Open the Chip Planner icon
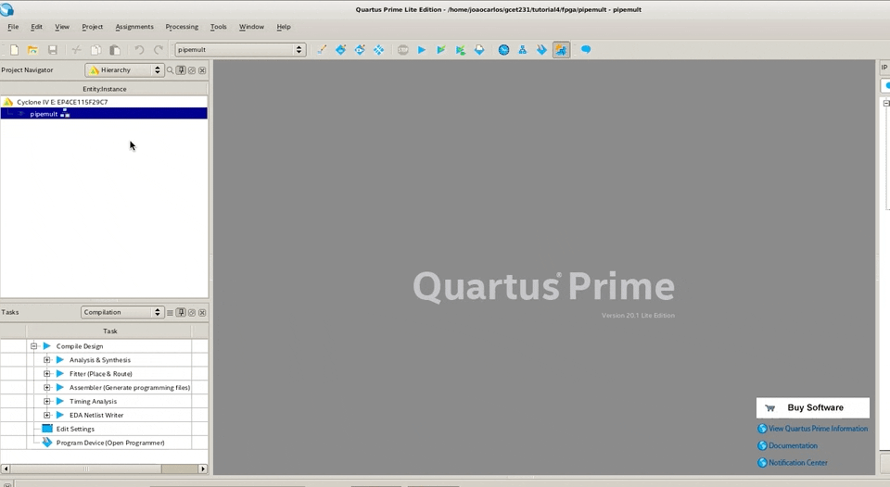Viewport: 890px width, 487px height. pos(360,50)
